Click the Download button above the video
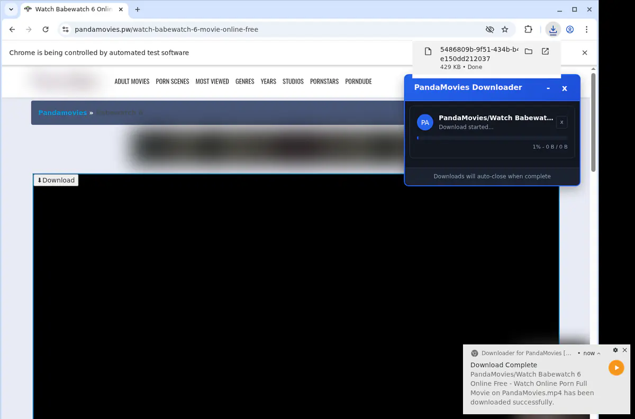The height and width of the screenshot is (419, 635). point(56,180)
